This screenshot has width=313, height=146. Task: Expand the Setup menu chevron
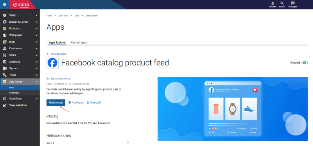[36, 15]
